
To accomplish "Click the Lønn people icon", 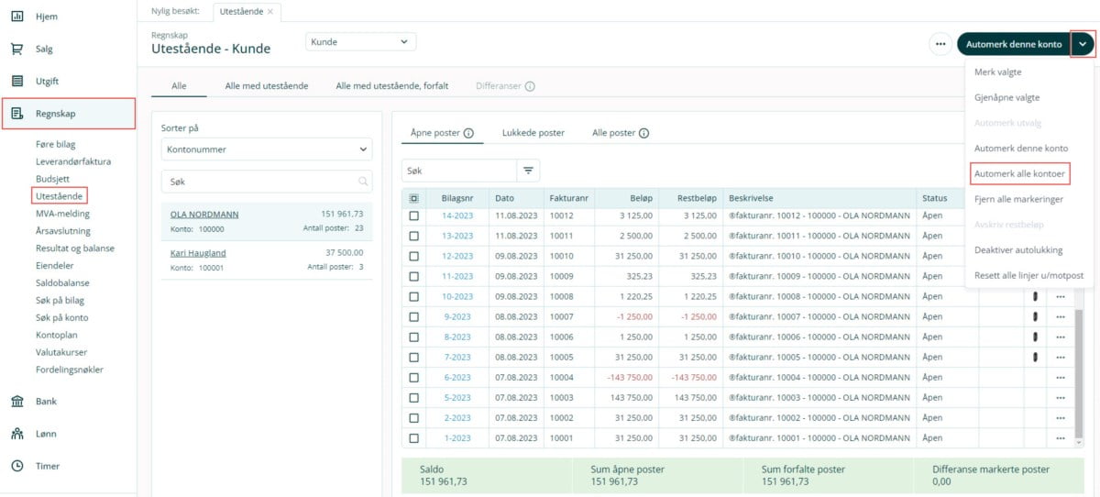I will (16, 434).
